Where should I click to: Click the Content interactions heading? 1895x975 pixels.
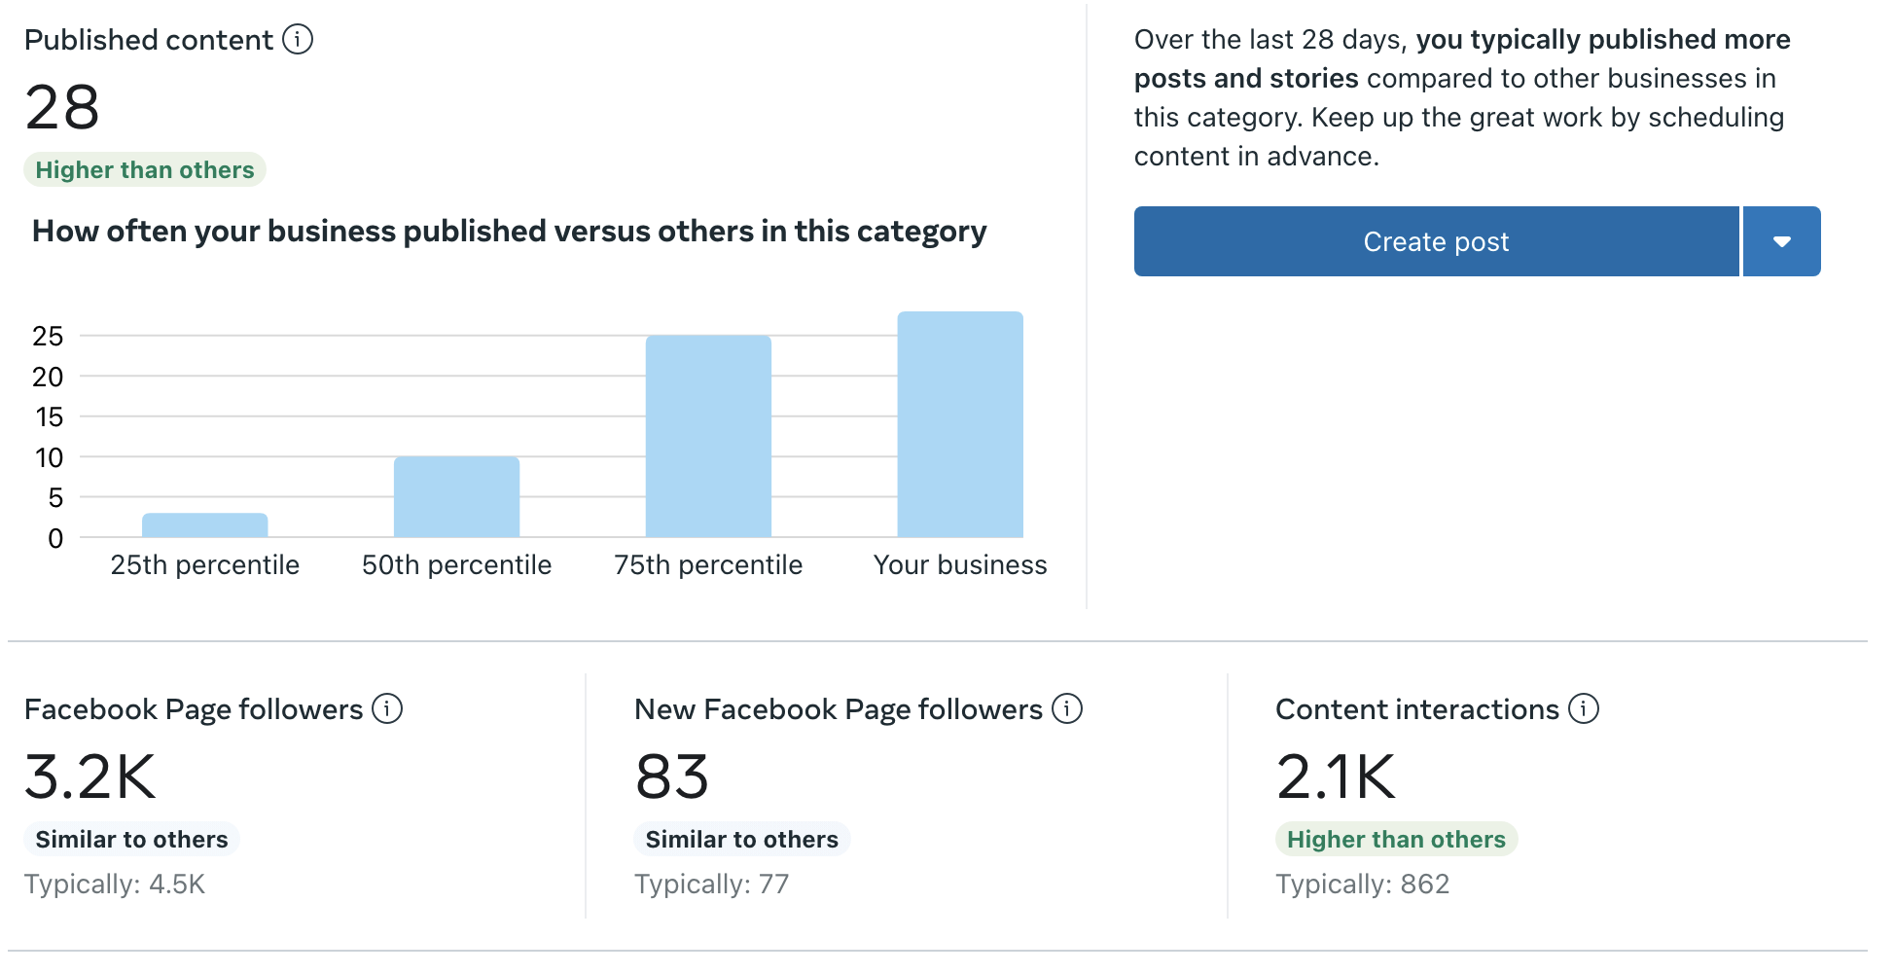(1417, 709)
